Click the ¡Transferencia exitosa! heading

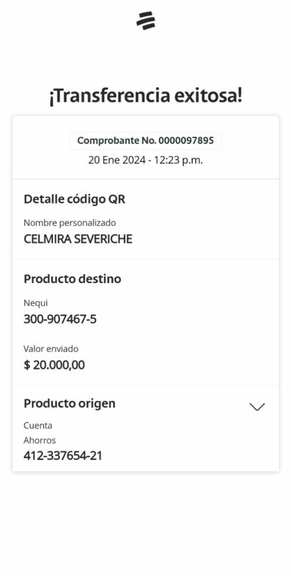coord(145,96)
